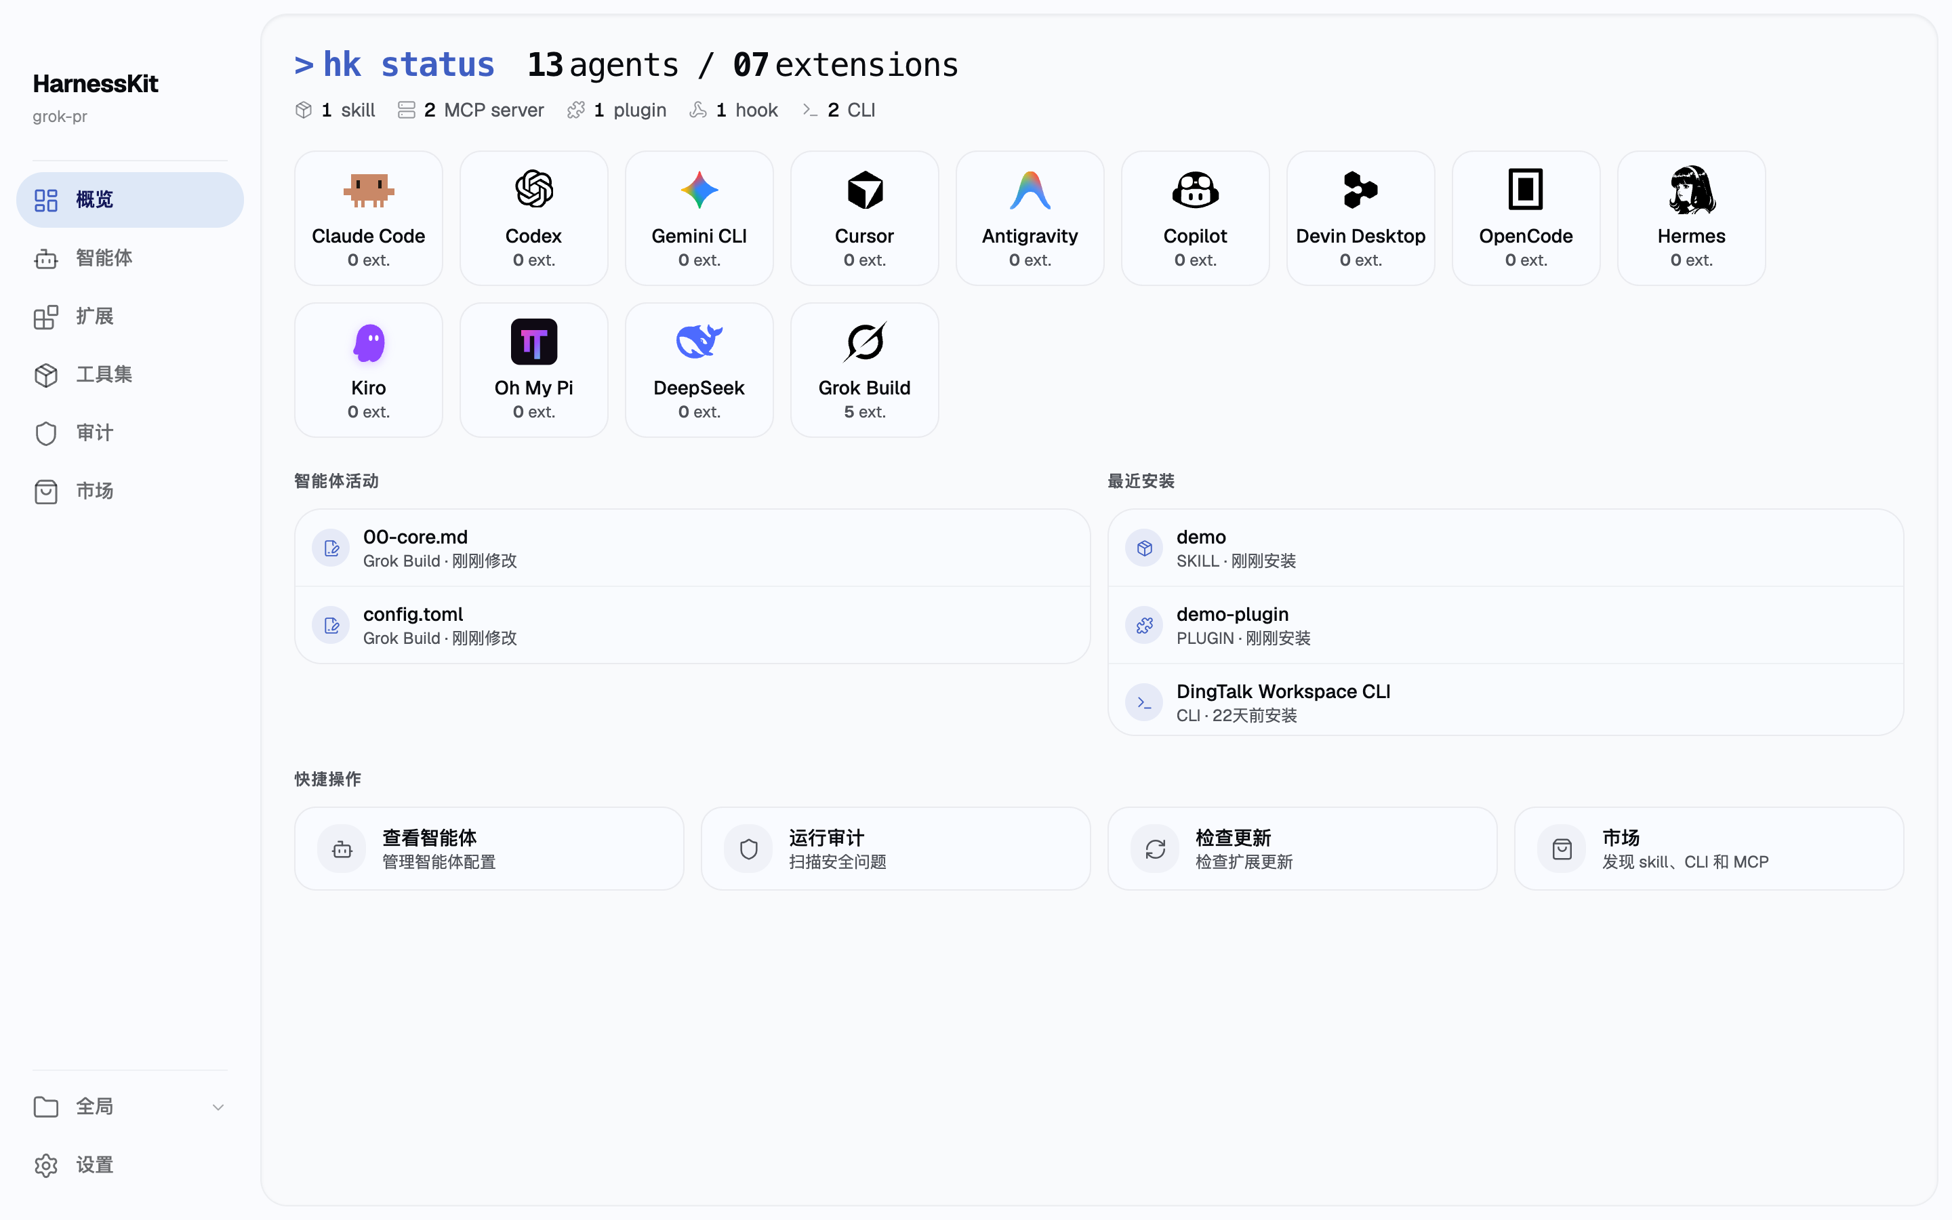Screen dimensions: 1952x1220
Task: Select the '1 plugin' count label
Action: click(x=630, y=110)
